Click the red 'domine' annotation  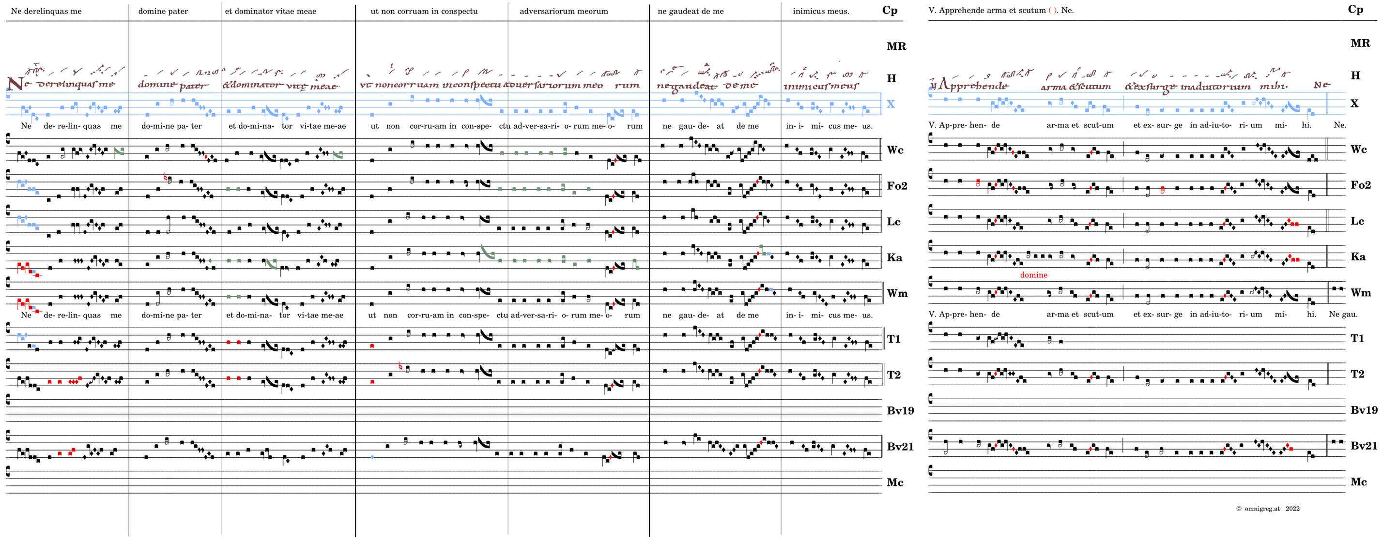pyautogui.click(x=1033, y=275)
